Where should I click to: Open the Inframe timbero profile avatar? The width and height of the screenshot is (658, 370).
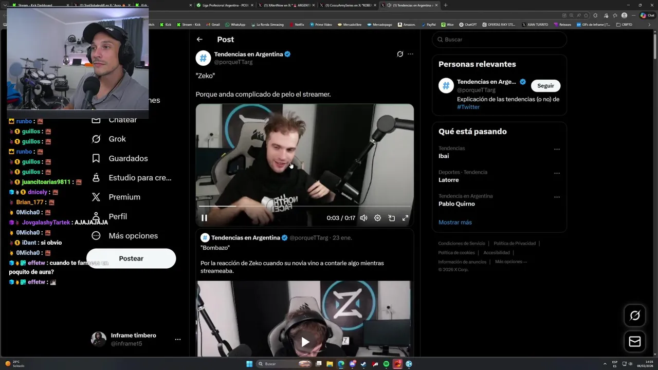(x=99, y=339)
